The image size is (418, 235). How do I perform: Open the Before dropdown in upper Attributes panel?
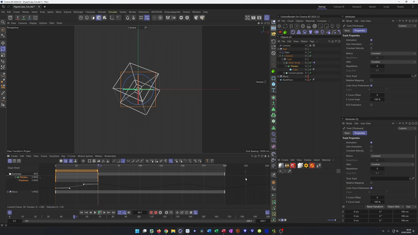point(393,53)
